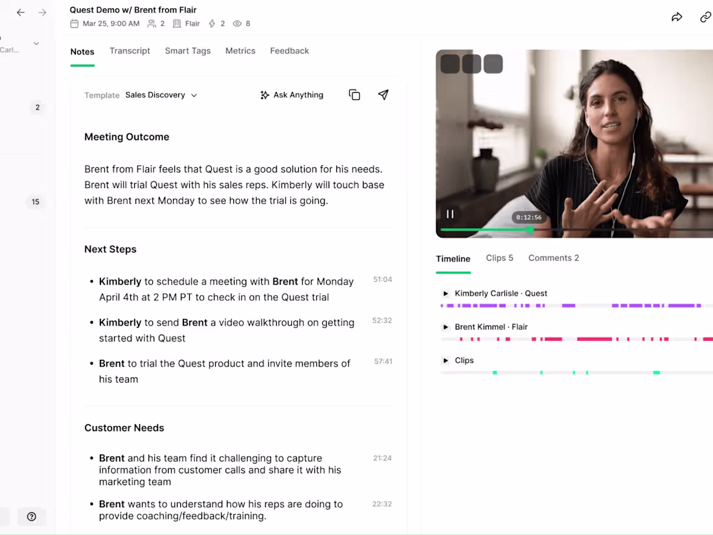Open the Sales Discovery template dropdown
This screenshot has height=535, width=713.
point(160,95)
